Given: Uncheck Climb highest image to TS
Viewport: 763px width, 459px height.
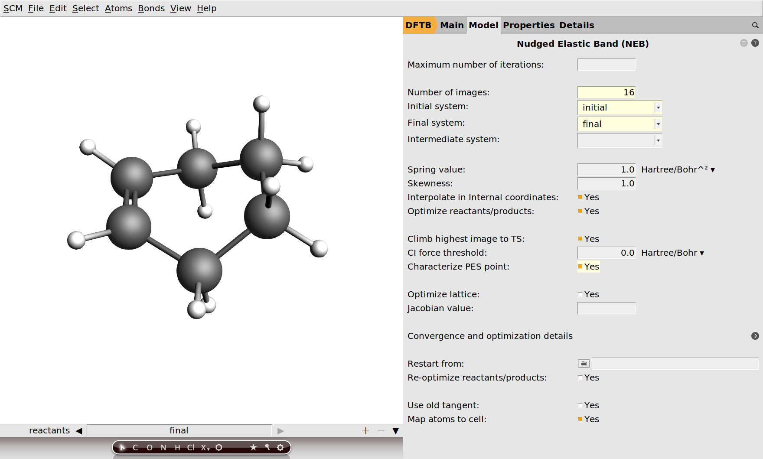Looking at the screenshot, I should [580, 239].
